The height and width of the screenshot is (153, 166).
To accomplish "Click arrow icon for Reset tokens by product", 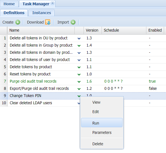I will [79, 74].
